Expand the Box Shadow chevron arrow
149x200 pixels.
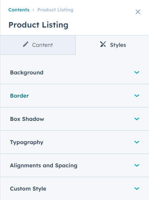pyautogui.click(x=137, y=119)
